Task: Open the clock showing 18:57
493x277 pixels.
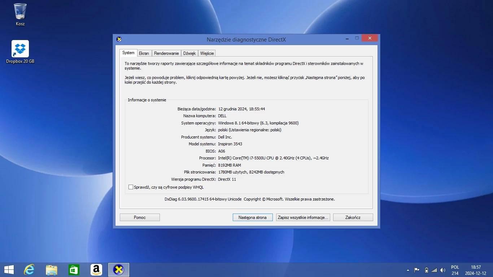Action: [476, 270]
